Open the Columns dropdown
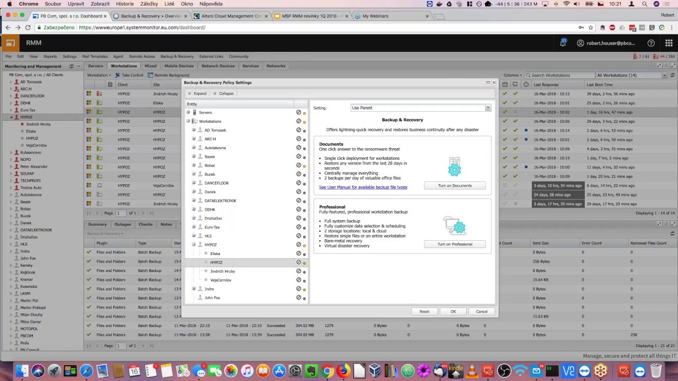This screenshot has width=678, height=381. point(514,75)
